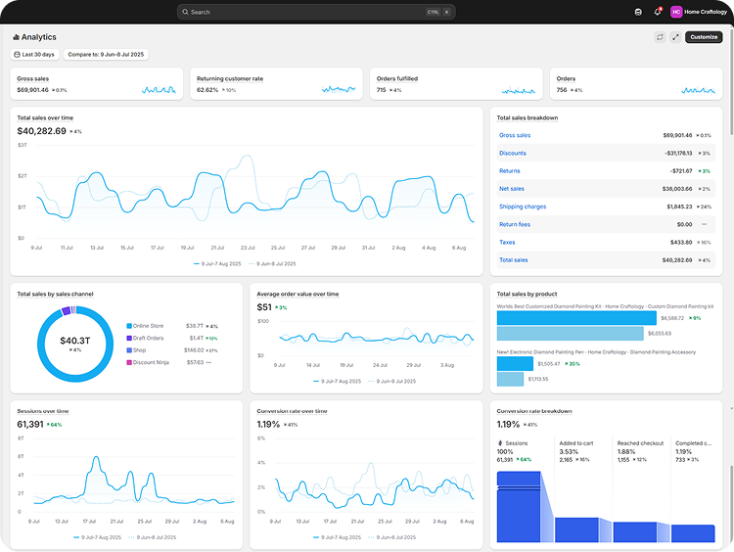Open the Total sales over time report
Viewport: 734px width, 552px height.
[x=45, y=118]
